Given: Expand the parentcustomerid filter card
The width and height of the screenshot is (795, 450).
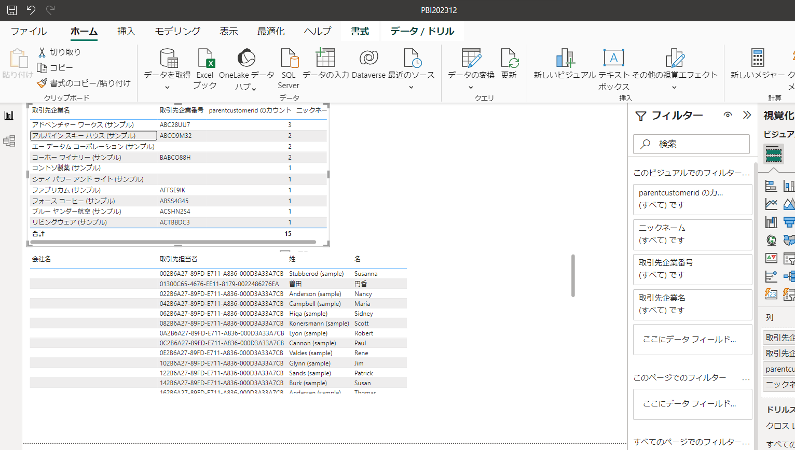Looking at the screenshot, I should [x=693, y=199].
